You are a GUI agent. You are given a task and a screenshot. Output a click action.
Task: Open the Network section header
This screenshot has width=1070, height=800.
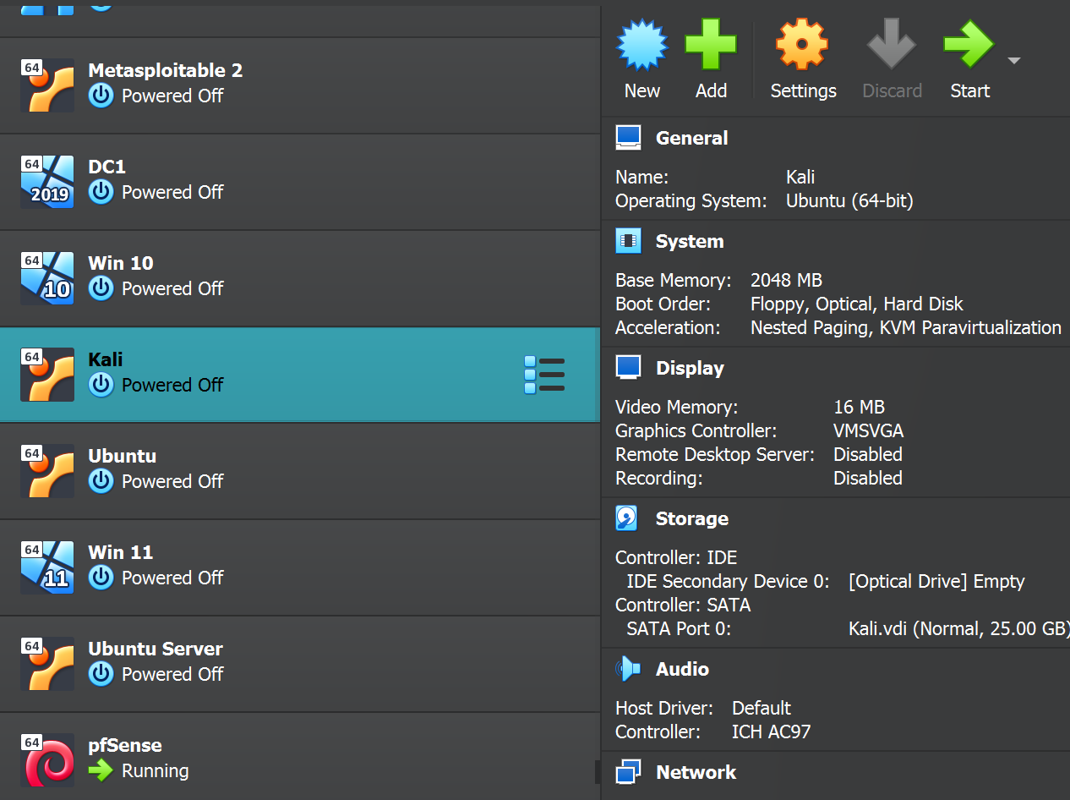click(x=696, y=772)
